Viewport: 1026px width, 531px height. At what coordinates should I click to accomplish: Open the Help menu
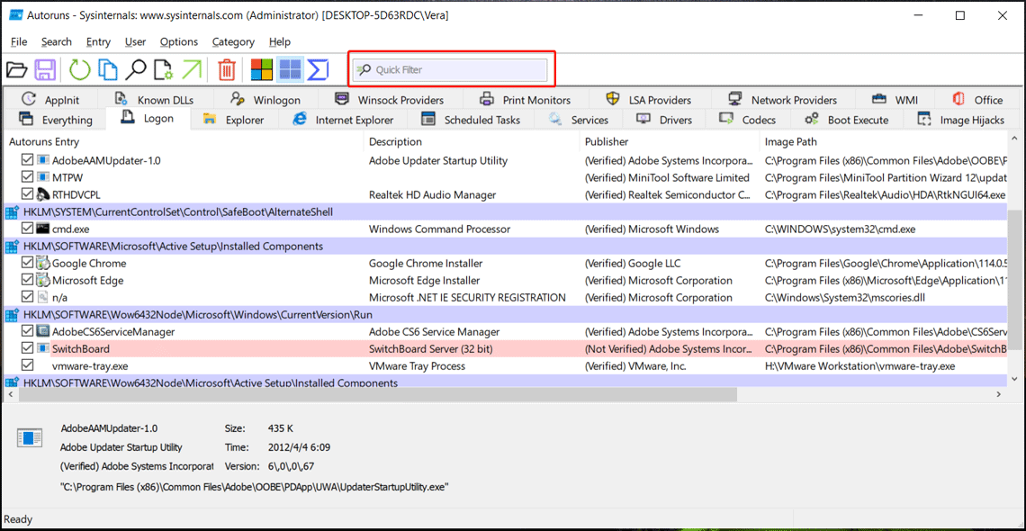(279, 41)
